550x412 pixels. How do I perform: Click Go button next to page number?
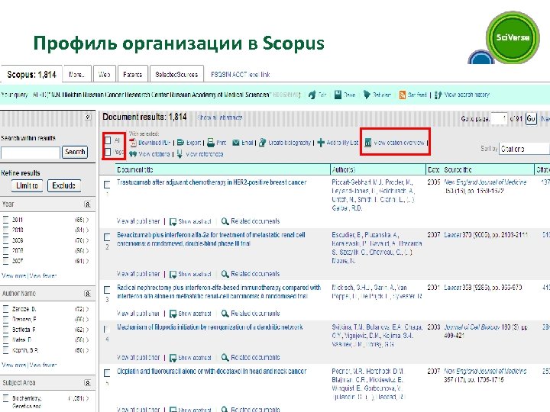531,118
